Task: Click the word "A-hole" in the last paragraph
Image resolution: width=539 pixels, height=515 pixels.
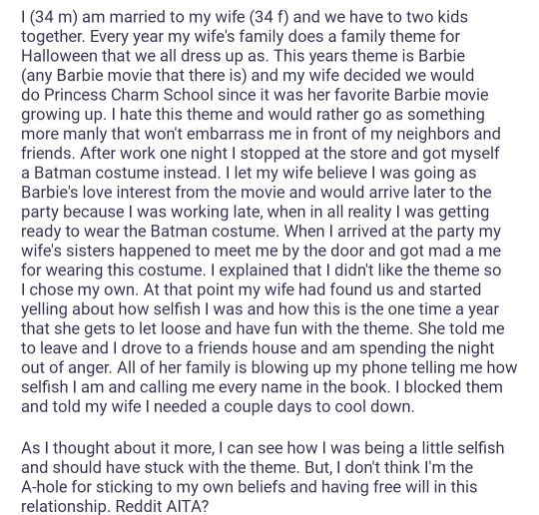Action: click(x=45, y=487)
